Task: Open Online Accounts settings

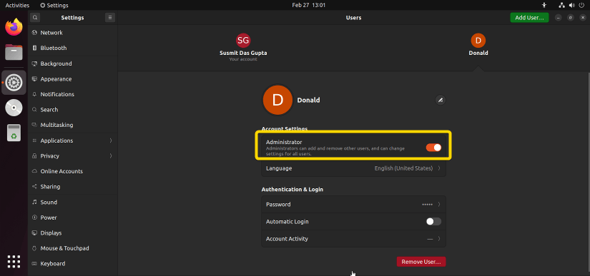Action: click(73, 171)
